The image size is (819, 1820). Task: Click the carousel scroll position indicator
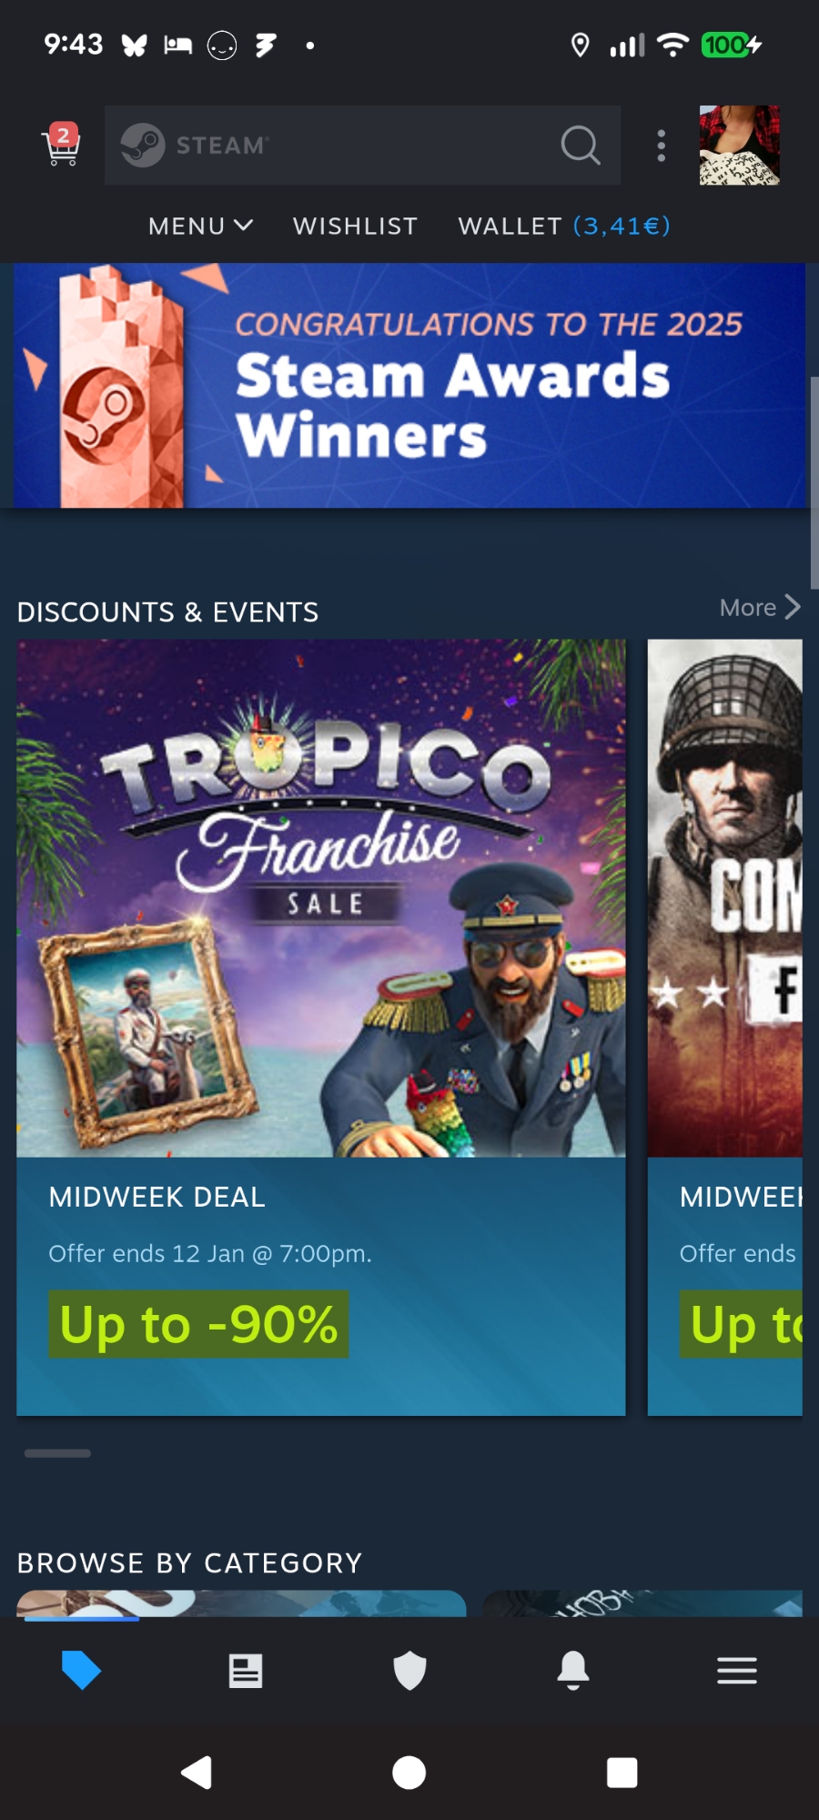(x=57, y=1453)
